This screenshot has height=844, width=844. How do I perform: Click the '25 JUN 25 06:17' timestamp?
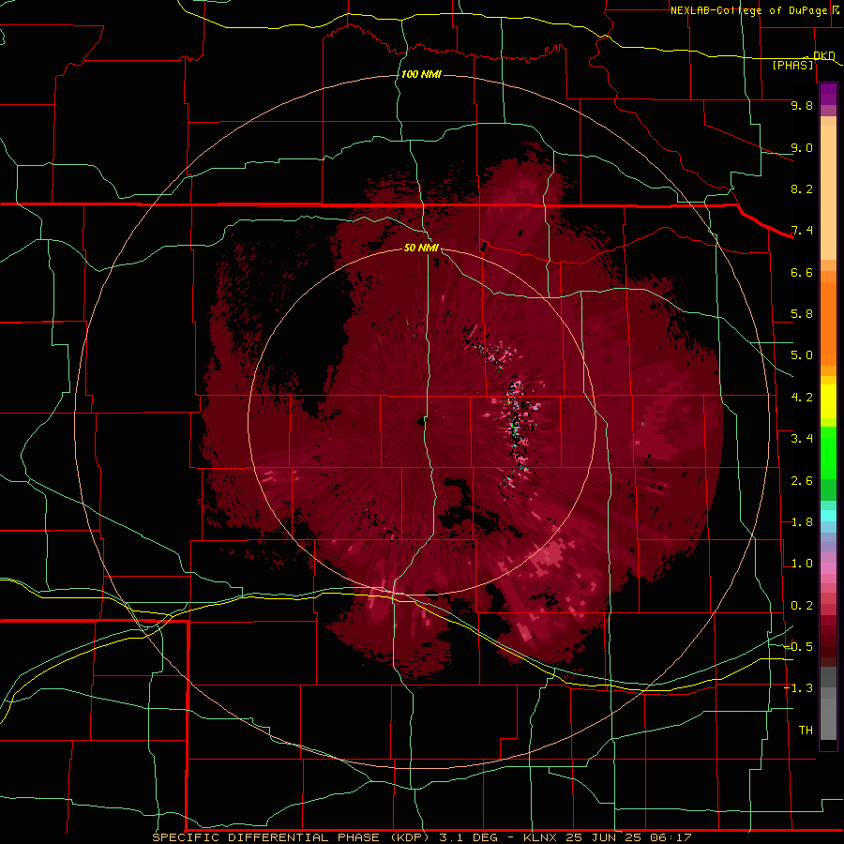[x=628, y=837]
